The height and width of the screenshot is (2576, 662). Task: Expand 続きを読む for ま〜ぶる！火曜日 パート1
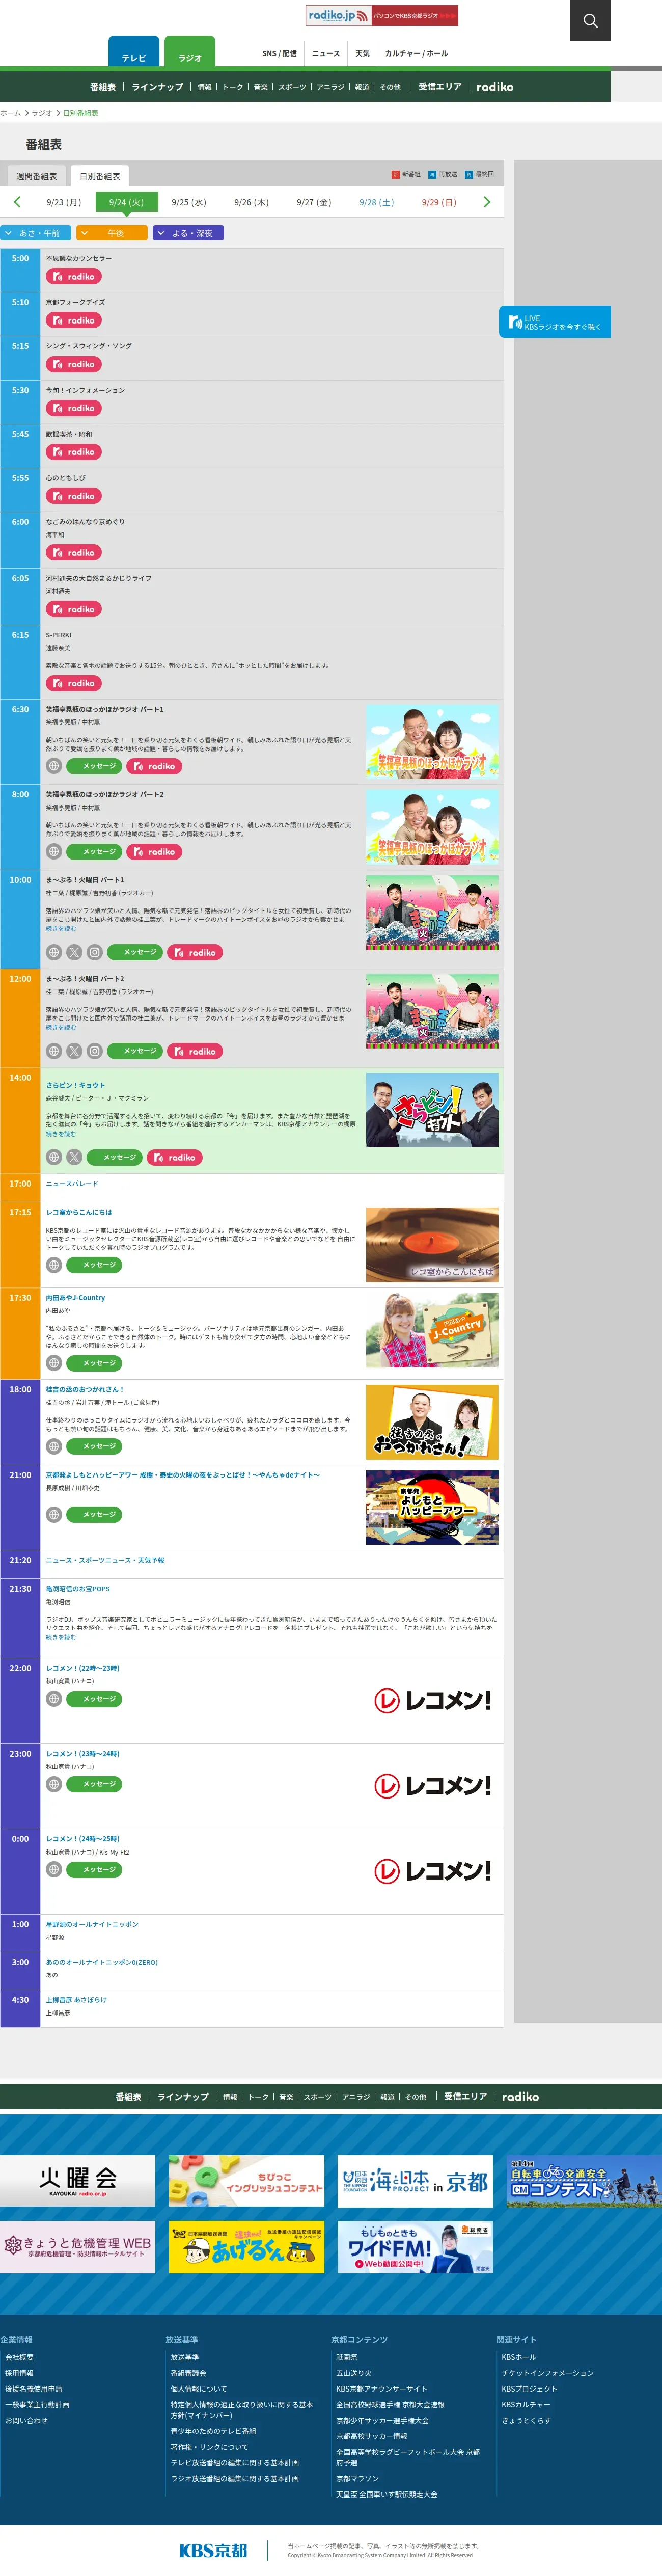(x=60, y=929)
